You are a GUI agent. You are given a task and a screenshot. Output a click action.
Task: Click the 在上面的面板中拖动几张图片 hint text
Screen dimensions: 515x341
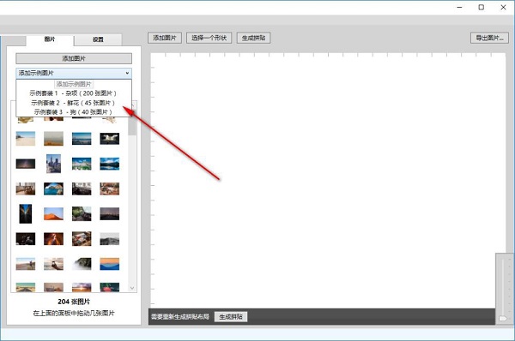click(x=74, y=313)
